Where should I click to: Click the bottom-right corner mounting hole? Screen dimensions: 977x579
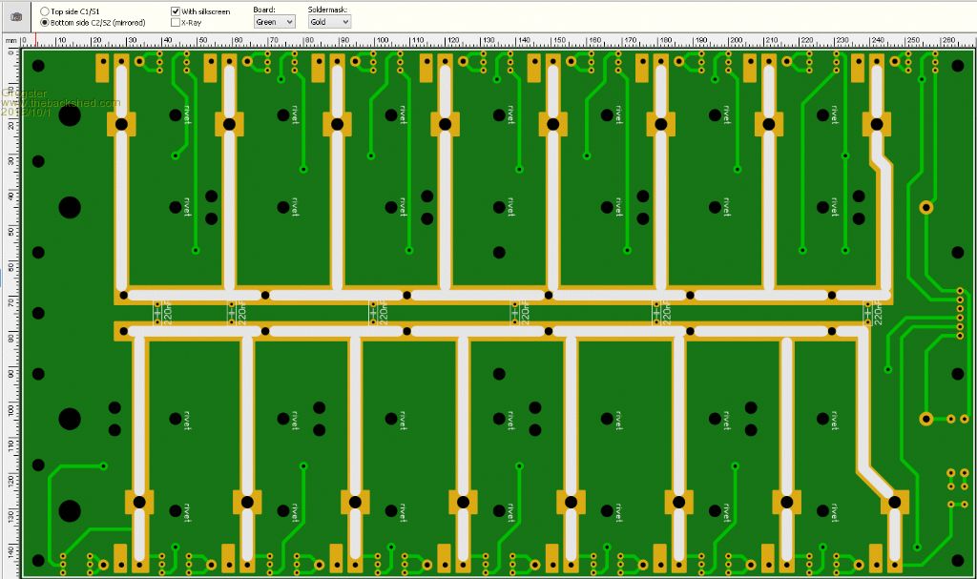(x=957, y=560)
